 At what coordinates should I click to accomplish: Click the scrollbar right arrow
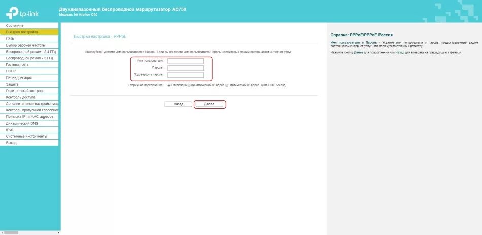[59, 233]
